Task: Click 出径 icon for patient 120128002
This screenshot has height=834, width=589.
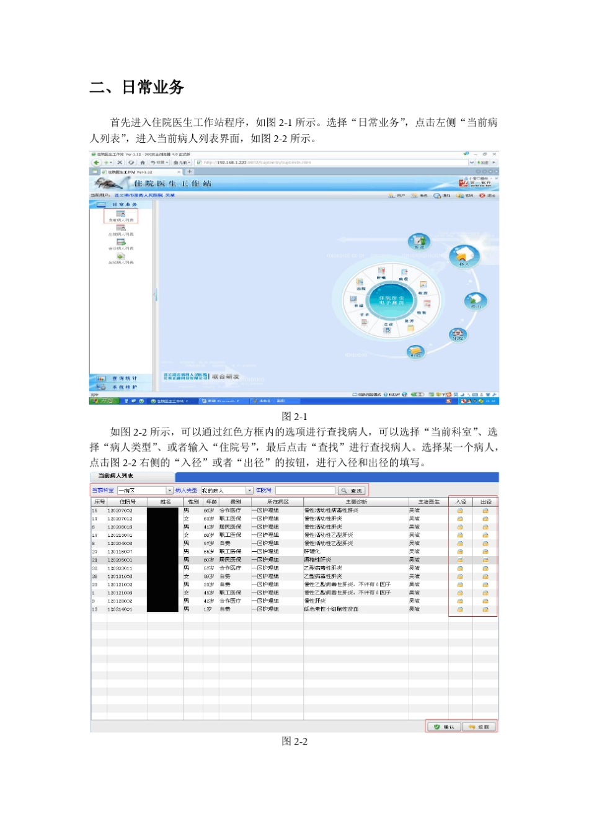Action: click(x=485, y=601)
